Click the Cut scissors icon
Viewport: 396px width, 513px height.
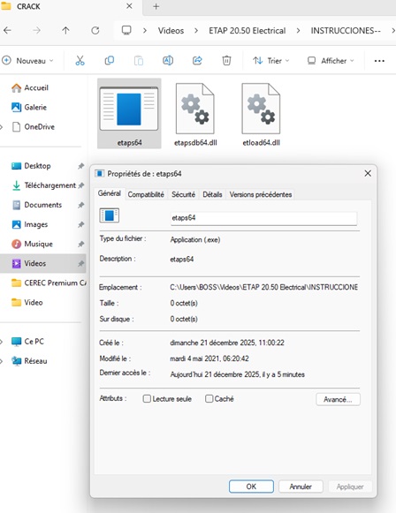pos(80,61)
